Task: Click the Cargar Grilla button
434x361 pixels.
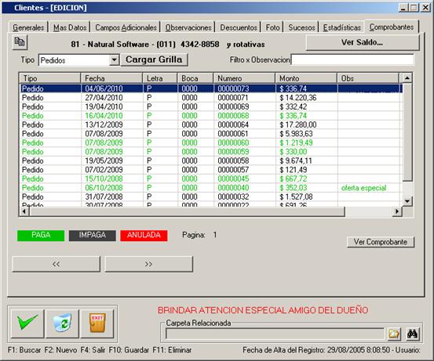Action: (154, 60)
